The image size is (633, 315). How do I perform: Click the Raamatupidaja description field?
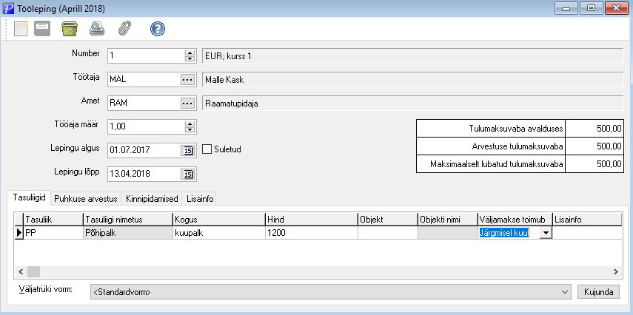(x=413, y=104)
